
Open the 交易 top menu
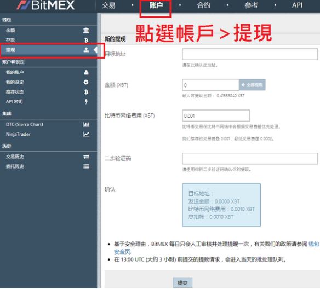(x=108, y=5)
